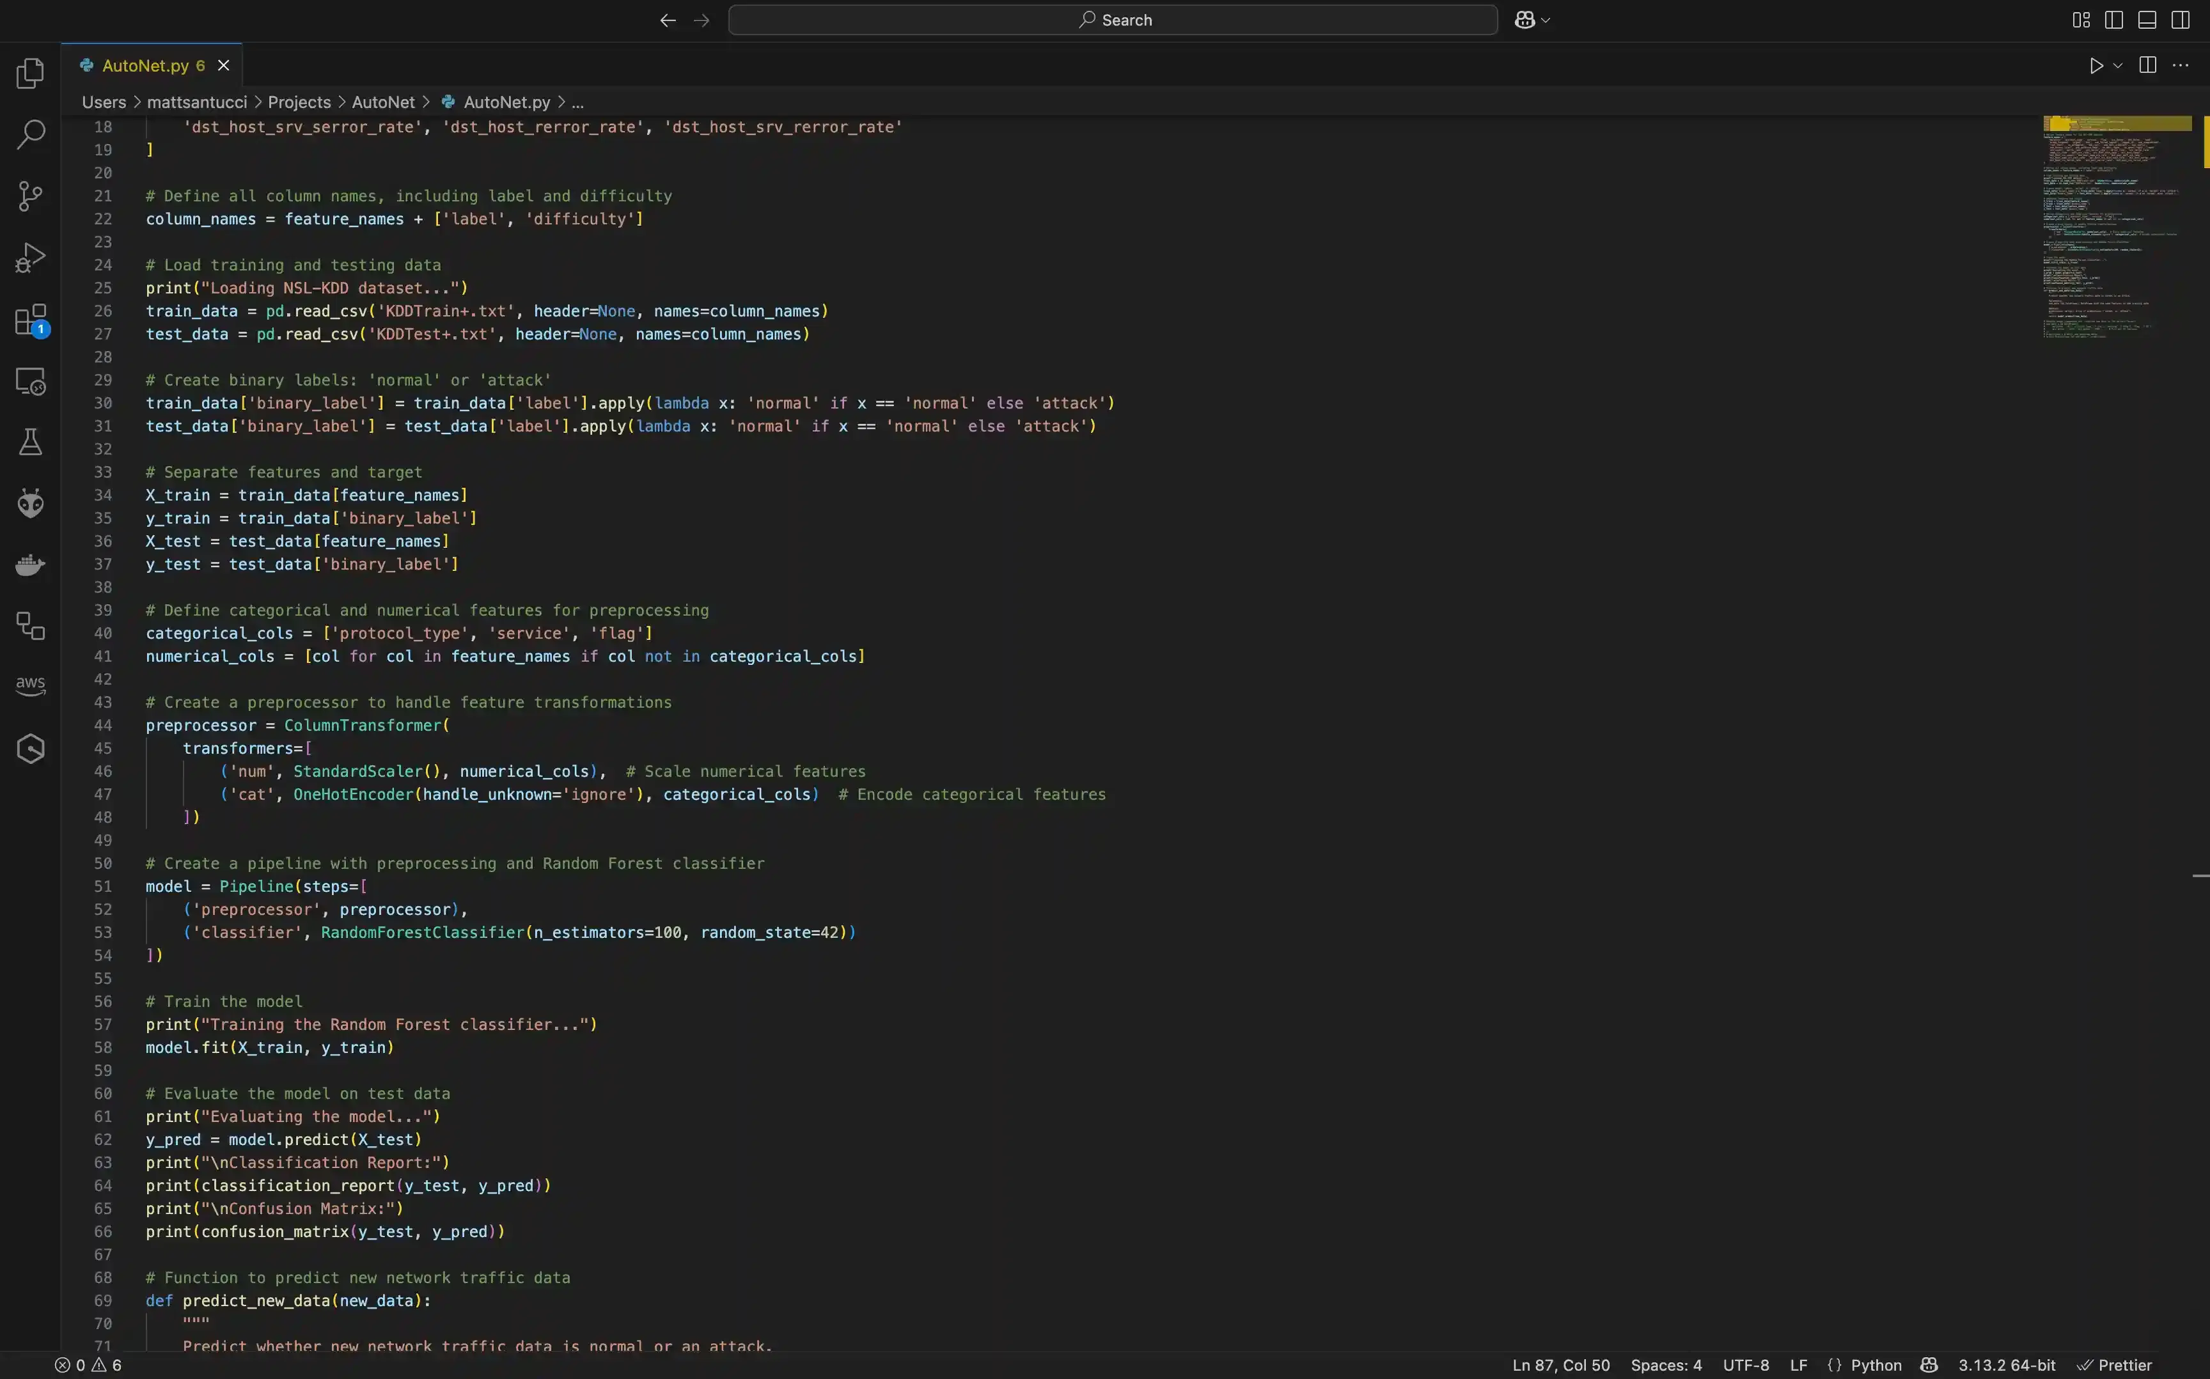Open the Run button dropdown chevron
Viewport: 2210px width, 1379px height.
[x=2118, y=66]
